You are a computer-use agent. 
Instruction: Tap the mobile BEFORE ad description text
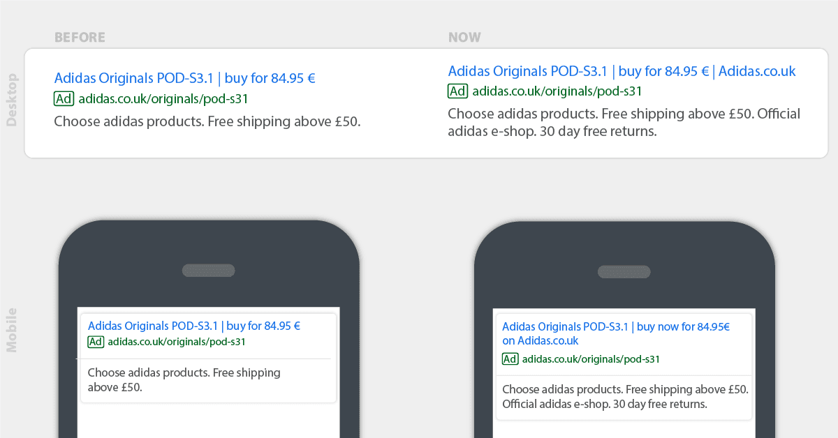(184, 379)
